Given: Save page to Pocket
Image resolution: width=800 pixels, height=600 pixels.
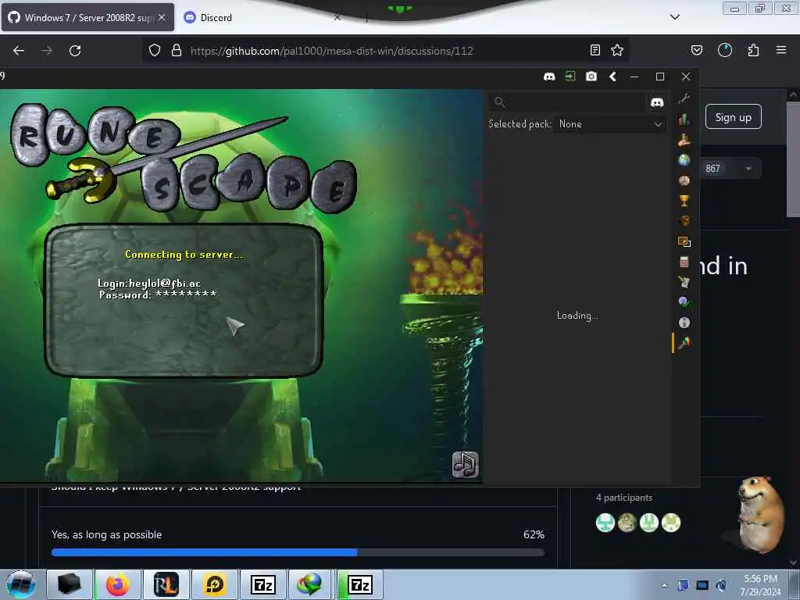Looking at the screenshot, I should coord(696,50).
